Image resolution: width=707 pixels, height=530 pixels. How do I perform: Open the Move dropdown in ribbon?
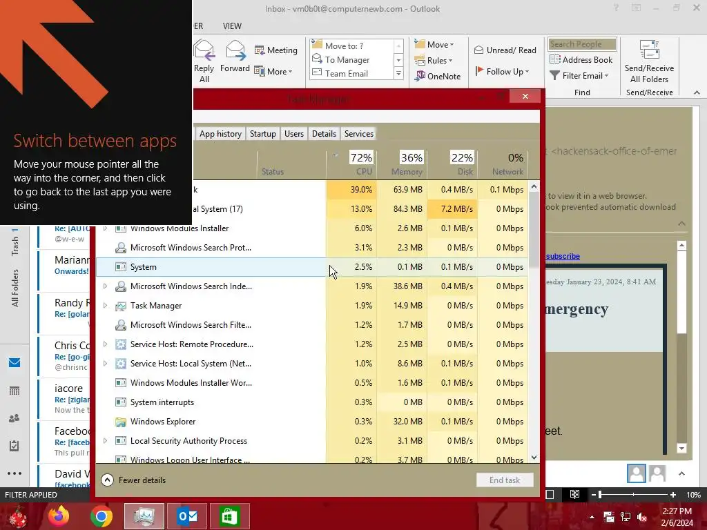pyautogui.click(x=434, y=44)
